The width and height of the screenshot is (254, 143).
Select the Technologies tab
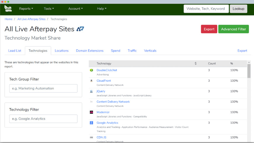[38, 51]
